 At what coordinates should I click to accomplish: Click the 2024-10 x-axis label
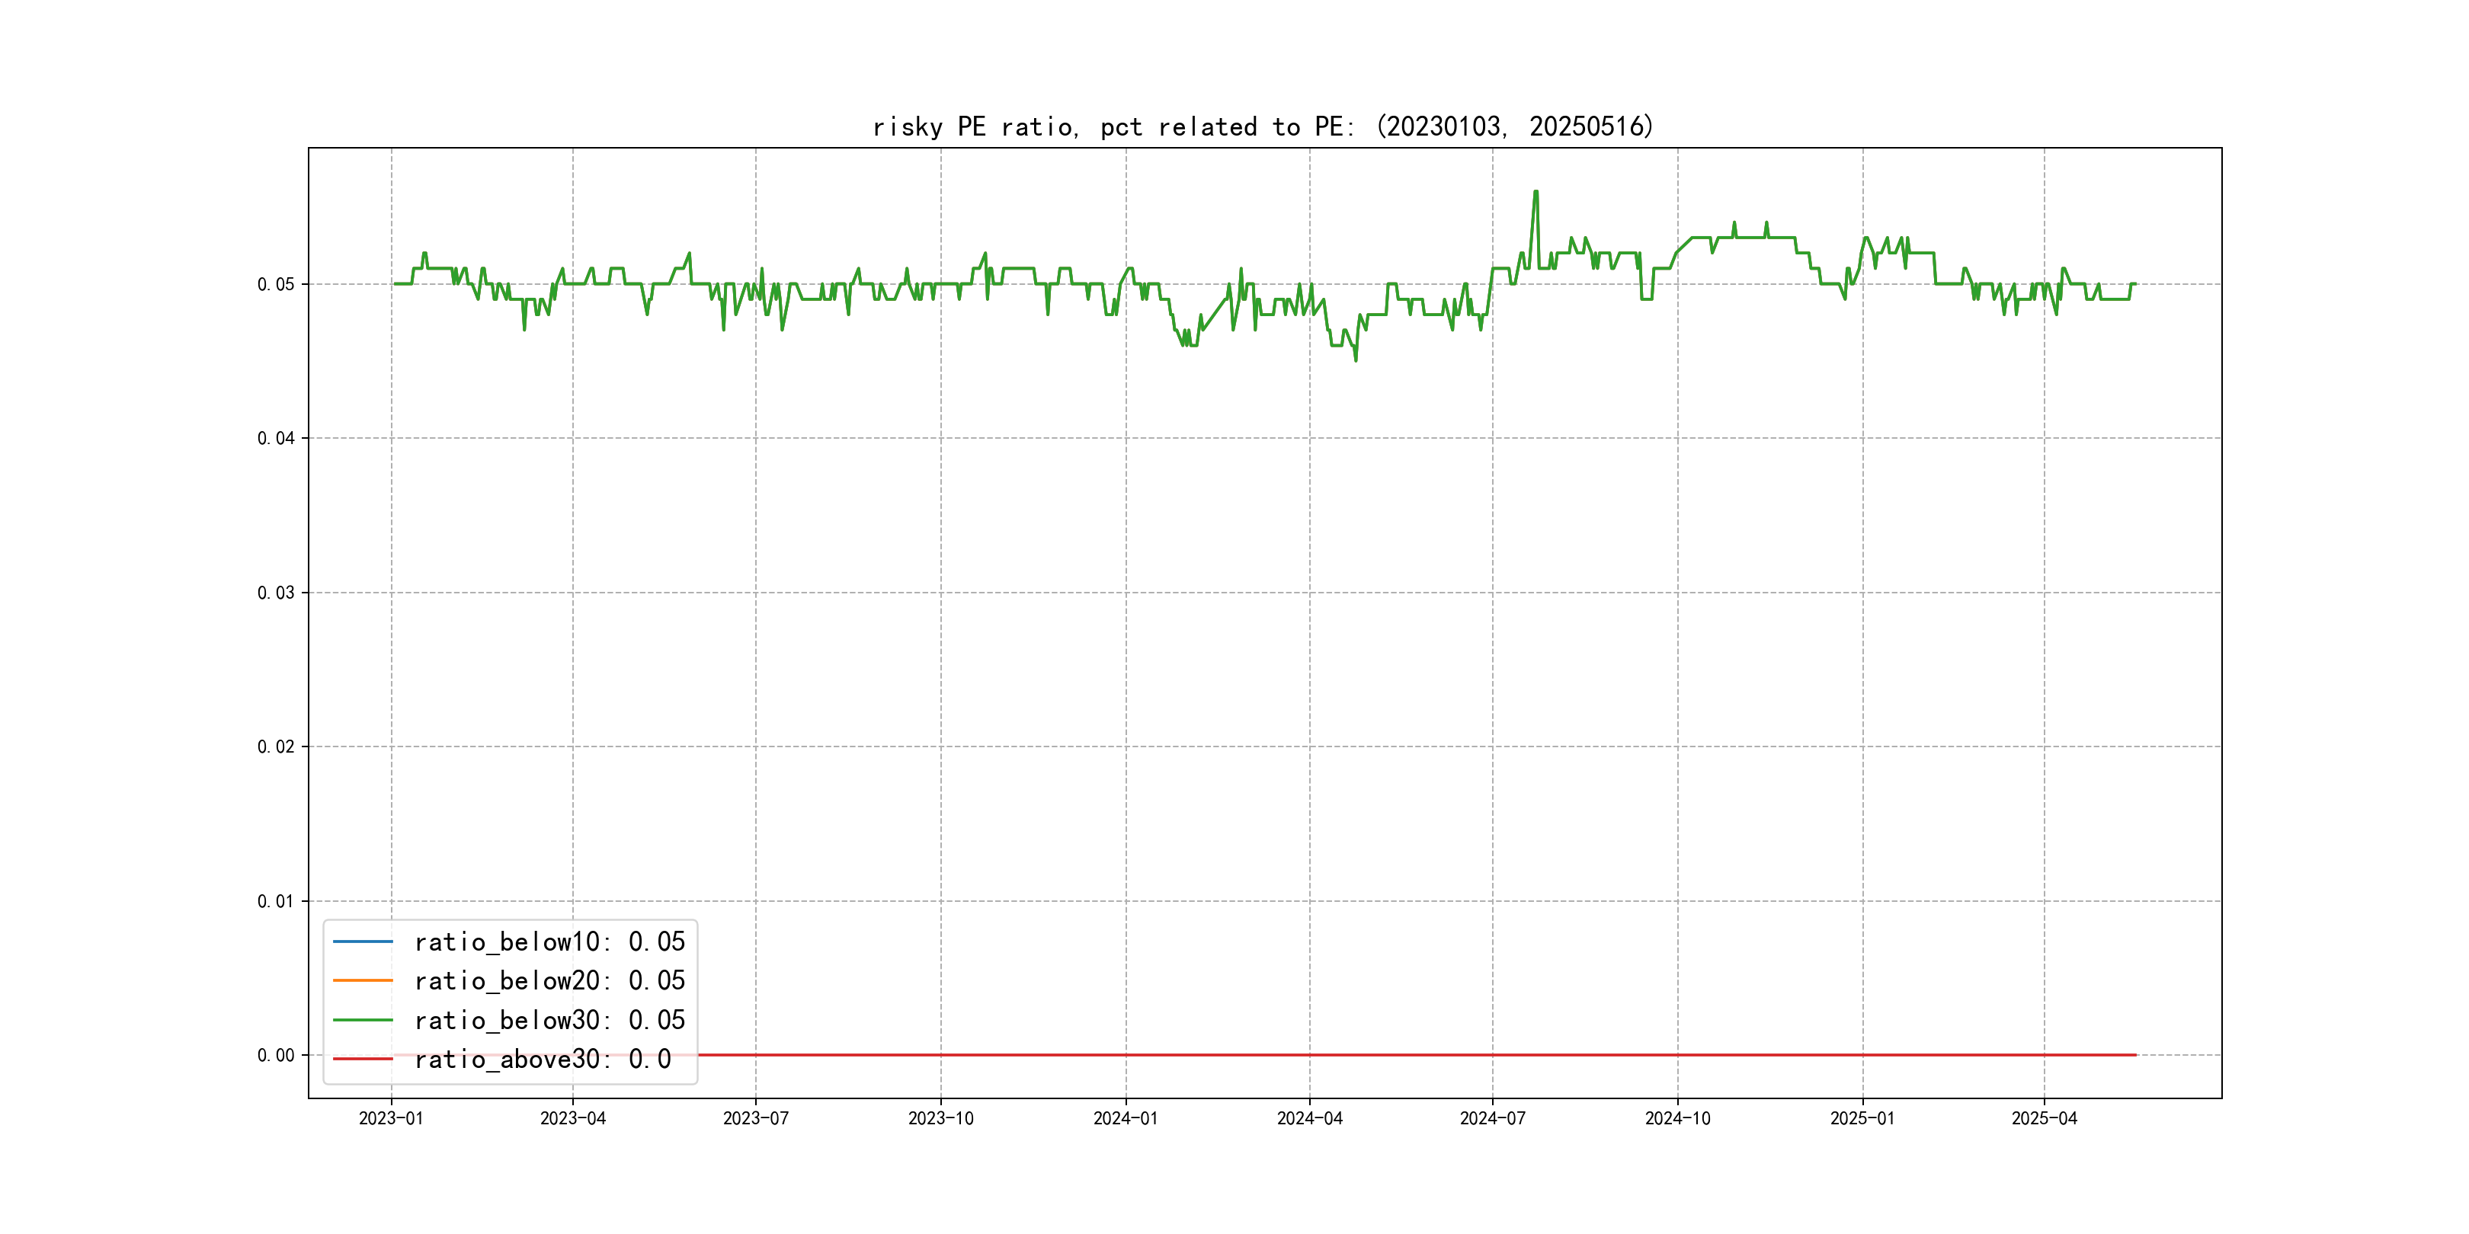(x=1677, y=1119)
